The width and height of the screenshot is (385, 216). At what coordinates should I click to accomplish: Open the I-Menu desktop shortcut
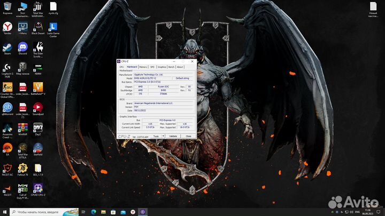pos(22,28)
